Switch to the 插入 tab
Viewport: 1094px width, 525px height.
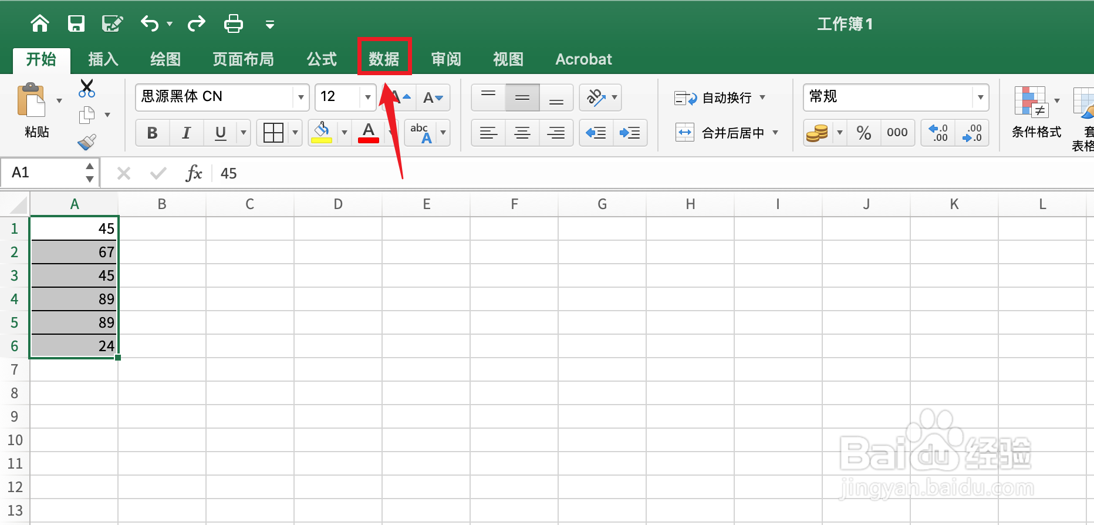click(103, 59)
